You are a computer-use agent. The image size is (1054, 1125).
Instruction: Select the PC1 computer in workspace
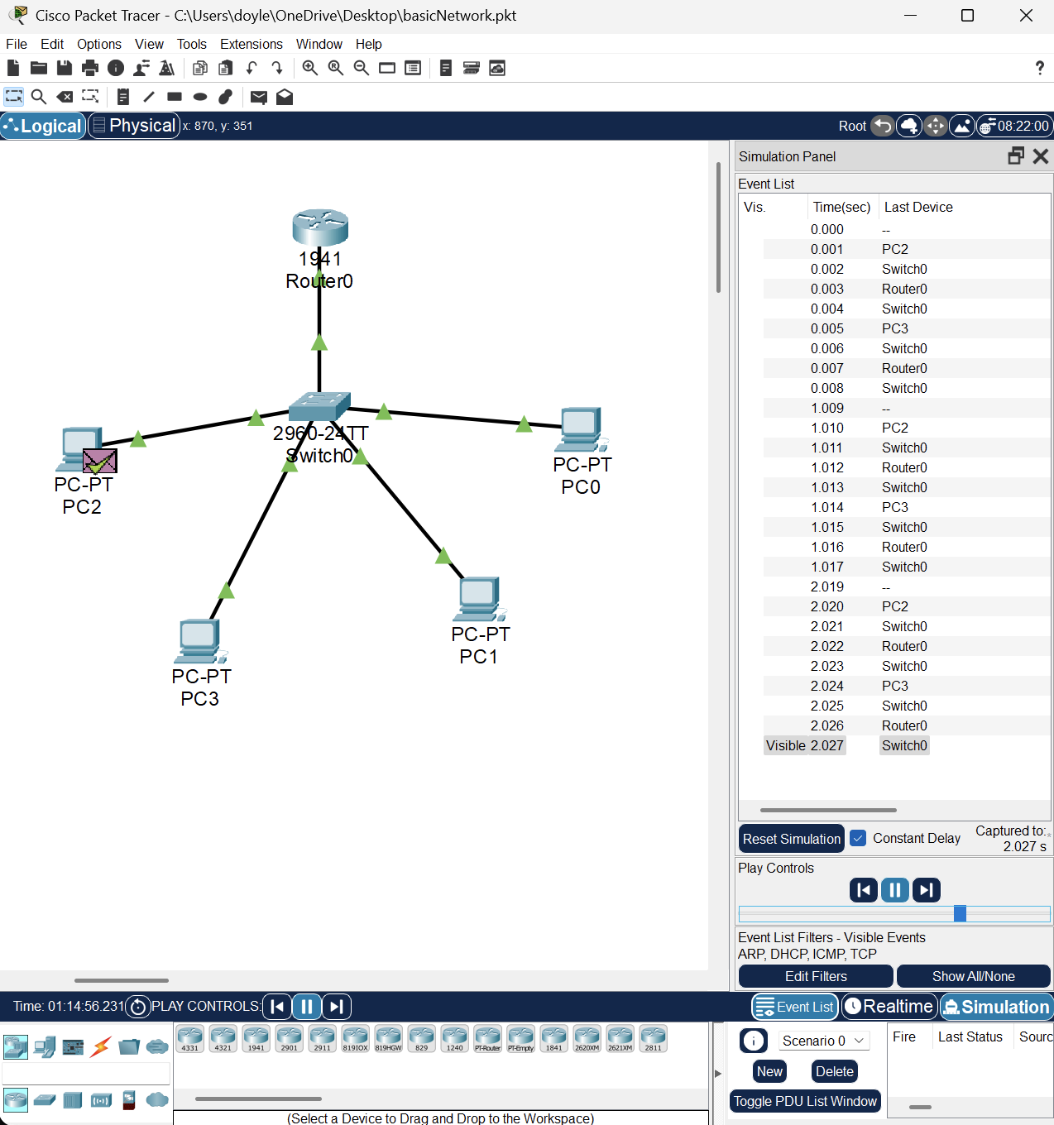480,600
